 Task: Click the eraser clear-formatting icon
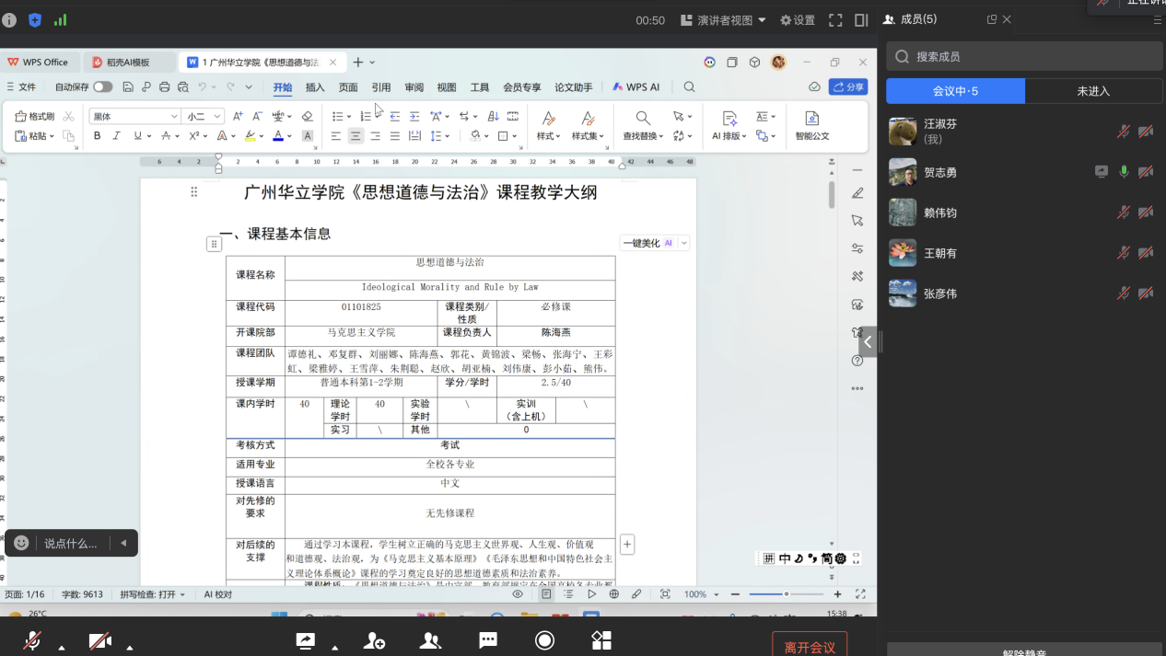click(308, 117)
